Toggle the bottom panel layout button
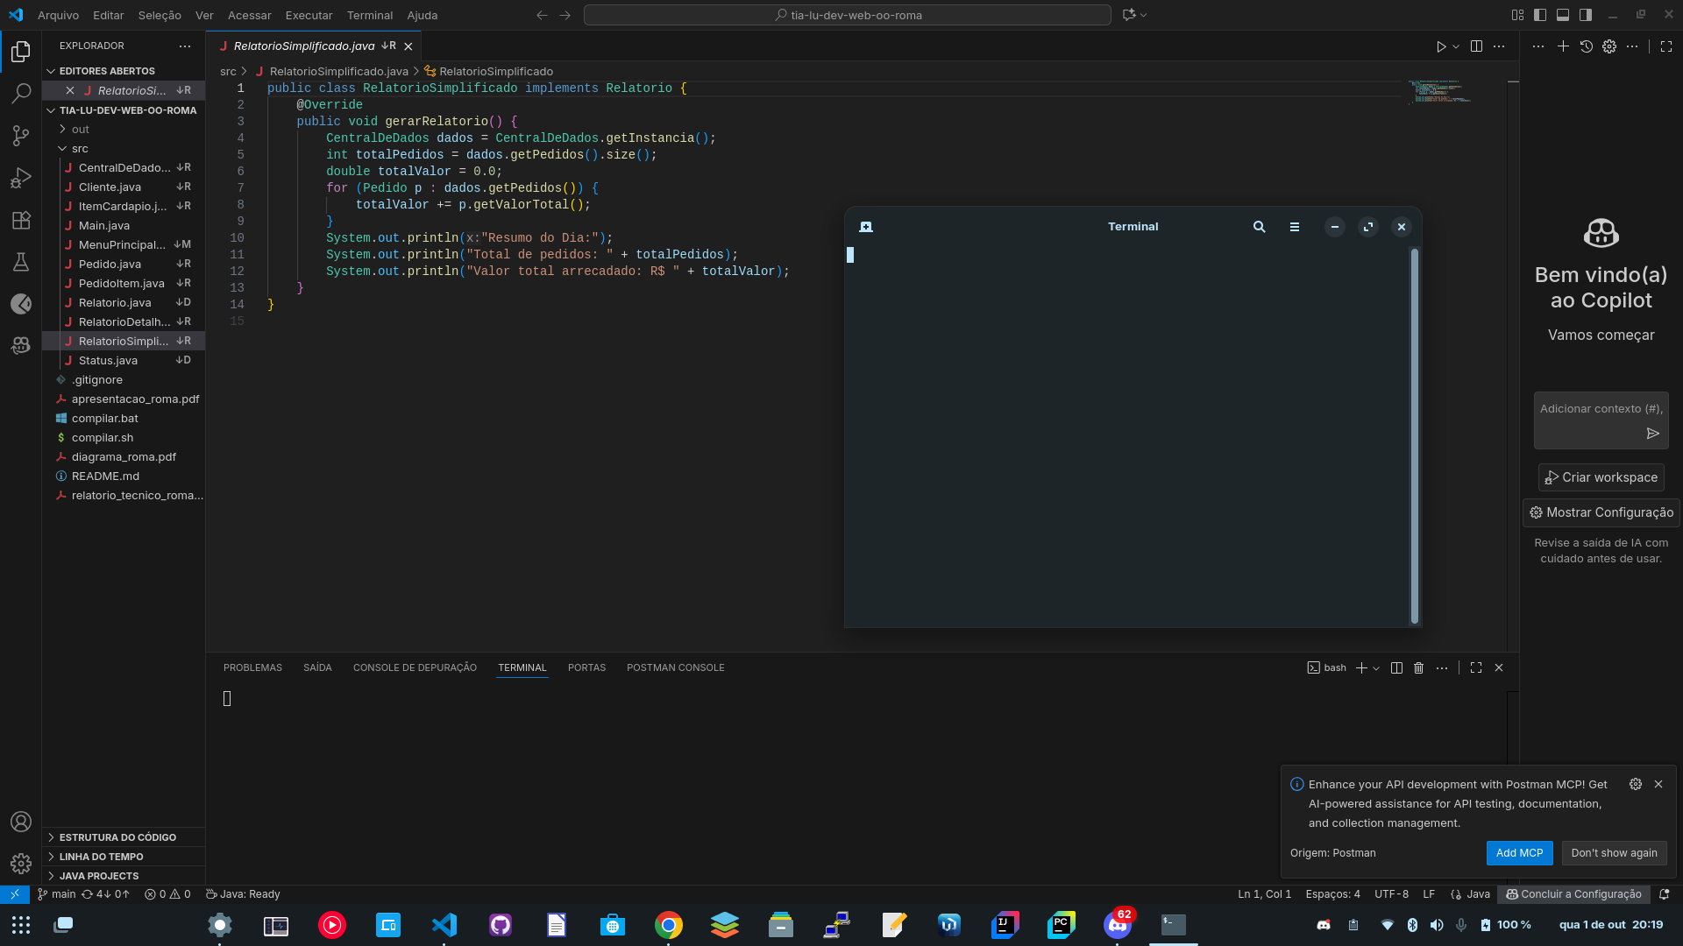Screen dimensions: 1683x946 click(x=1563, y=15)
